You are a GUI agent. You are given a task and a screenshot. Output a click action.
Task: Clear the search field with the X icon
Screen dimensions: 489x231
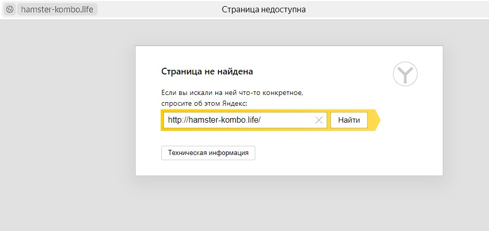pyautogui.click(x=318, y=120)
